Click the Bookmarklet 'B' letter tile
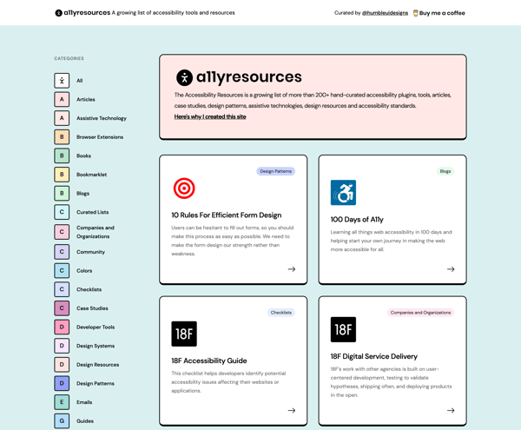 (62, 175)
